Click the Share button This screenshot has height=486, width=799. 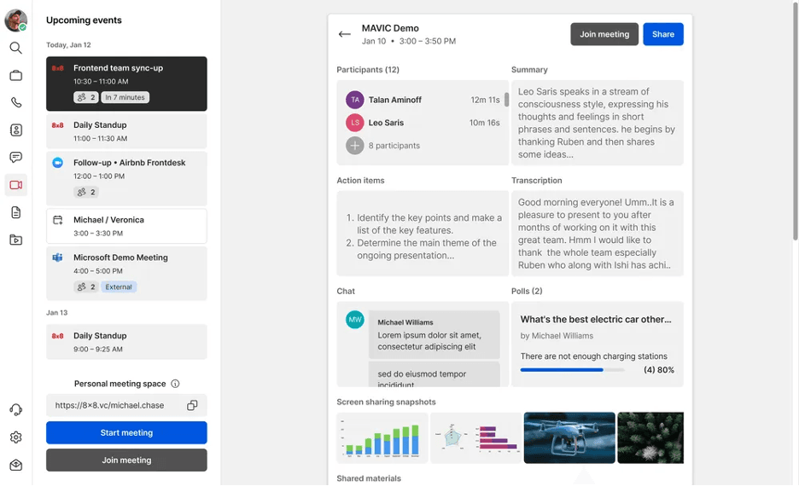662,34
